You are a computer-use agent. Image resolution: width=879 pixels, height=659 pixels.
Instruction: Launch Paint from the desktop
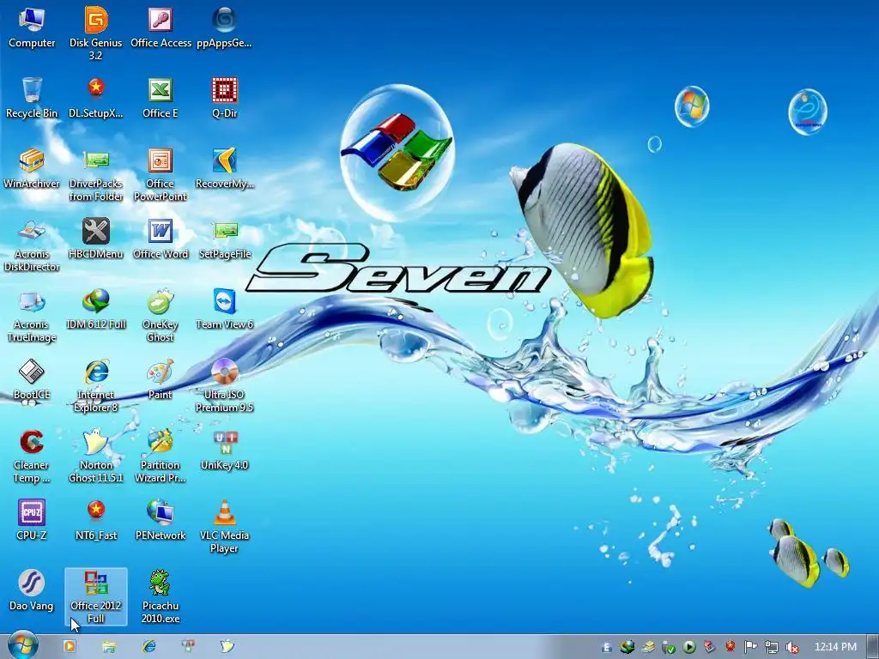(161, 380)
